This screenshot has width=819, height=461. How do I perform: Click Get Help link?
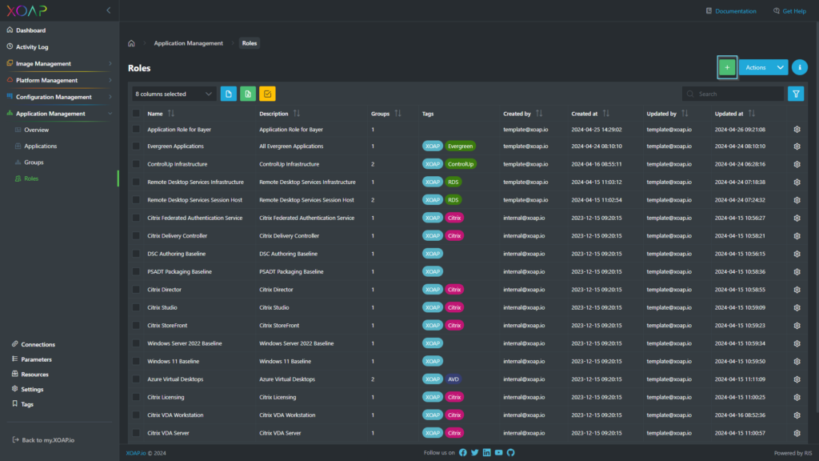tap(789, 11)
